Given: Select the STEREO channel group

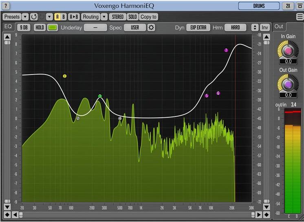Looking at the screenshot, I should click(x=118, y=17).
